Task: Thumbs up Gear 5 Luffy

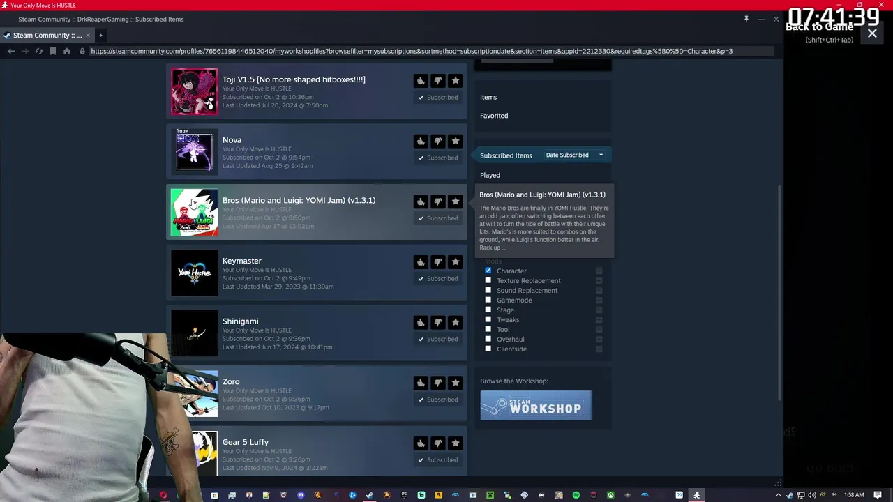Action: [421, 443]
